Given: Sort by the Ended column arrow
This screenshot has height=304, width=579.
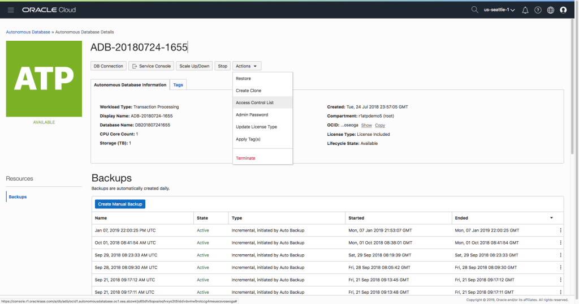Looking at the screenshot, I should click(551, 218).
